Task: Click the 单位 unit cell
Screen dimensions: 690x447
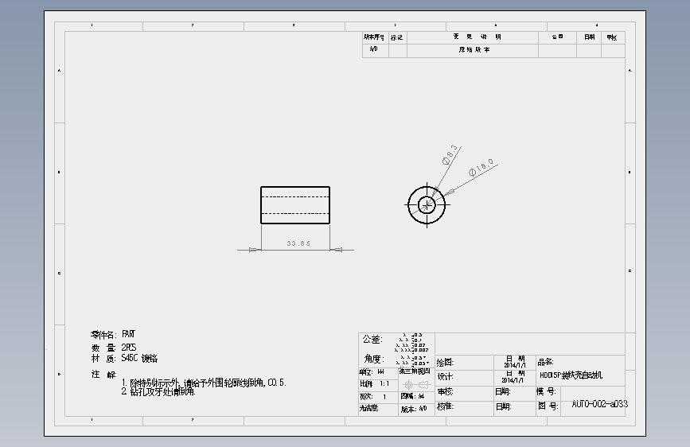Action: coord(378,372)
